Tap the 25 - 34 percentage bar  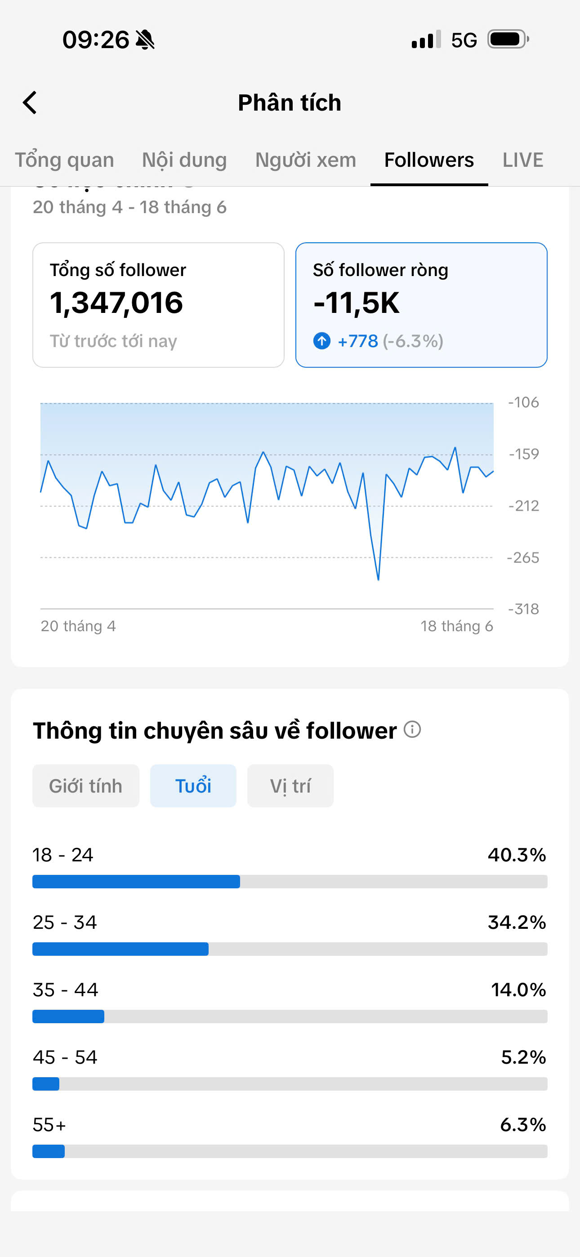(x=290, y=949)
